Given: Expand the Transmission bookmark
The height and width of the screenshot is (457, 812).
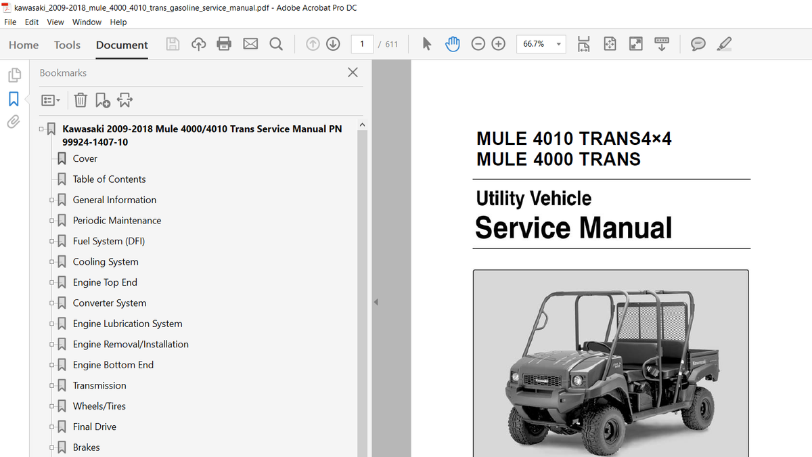Looking at the screenshot, I should pyautogui.click(x=52, y=386).
